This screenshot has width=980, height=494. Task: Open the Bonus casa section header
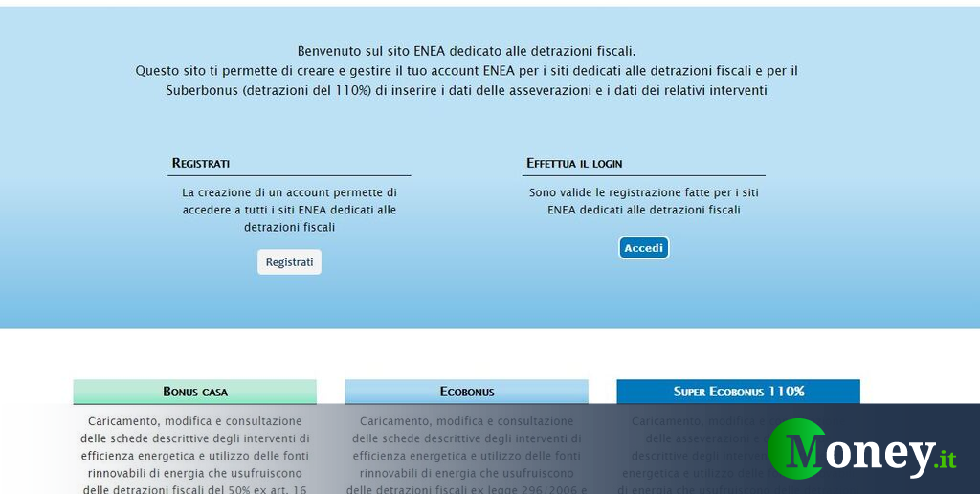point(195,392)
